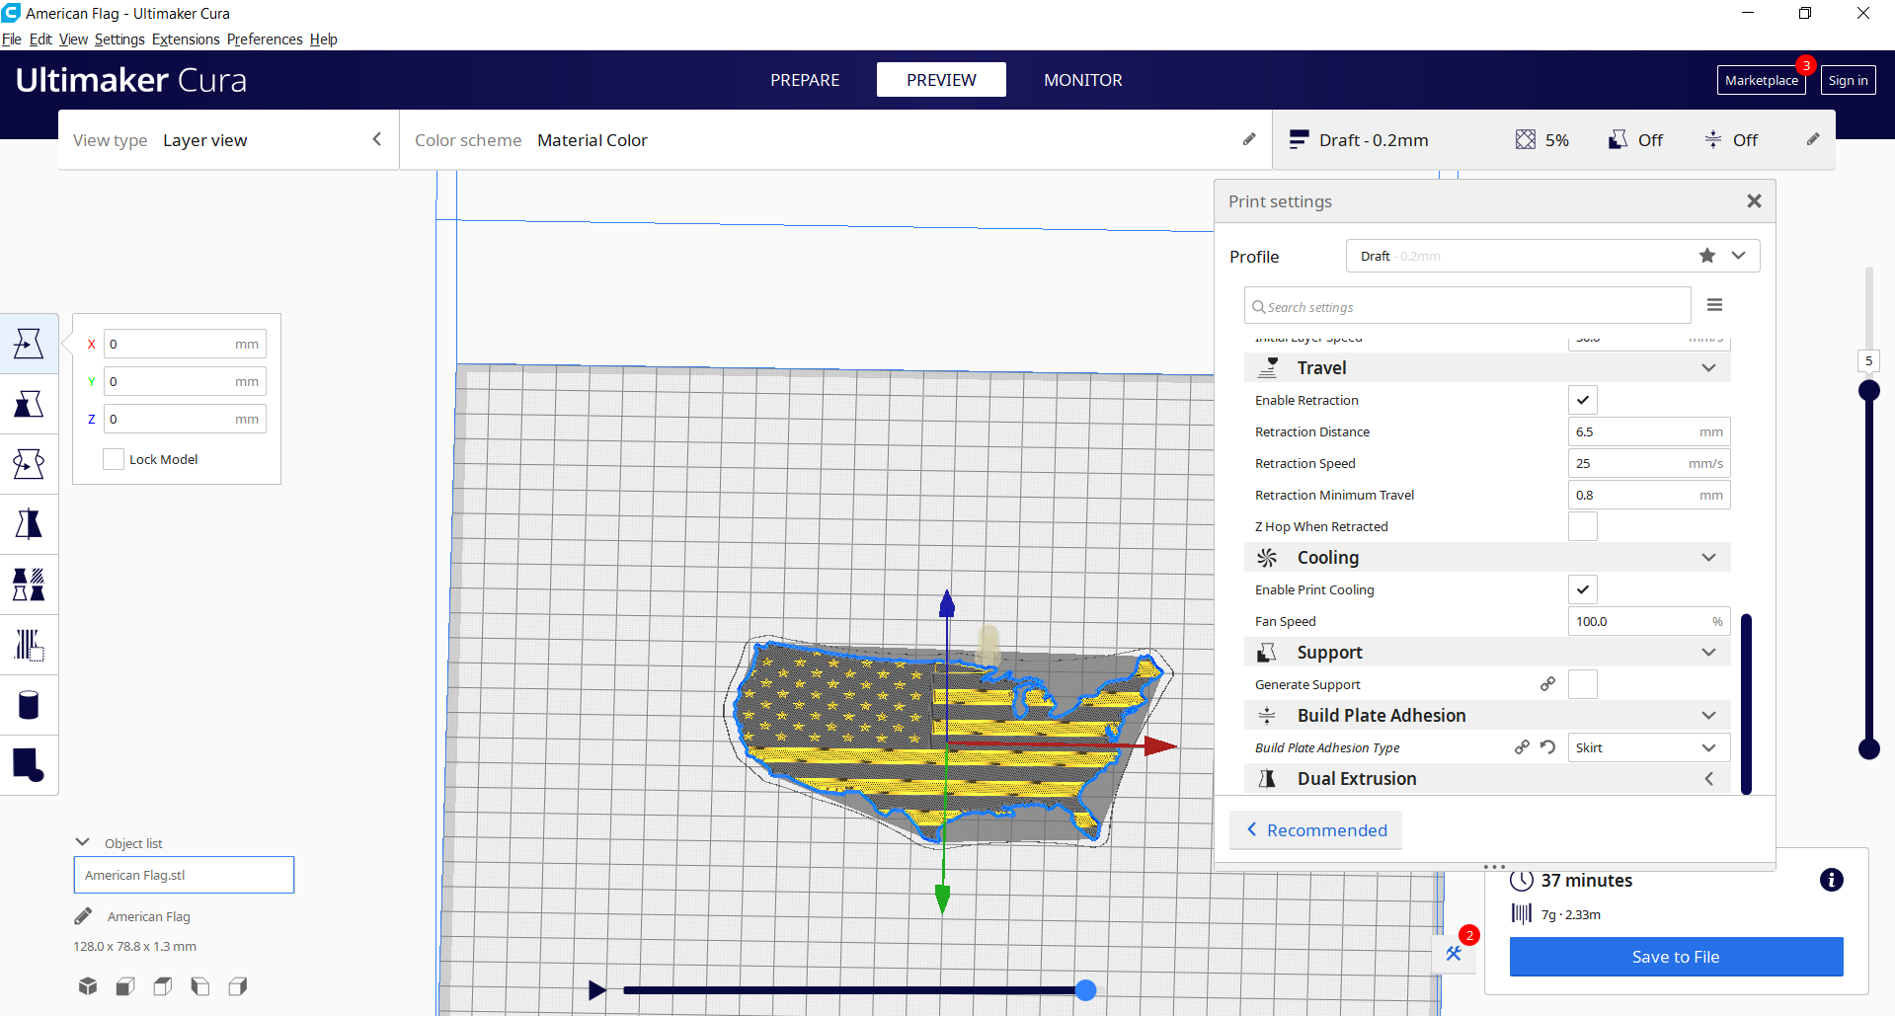
Task: Click the link icon beside Generate Support
Action: point(1547,684)
